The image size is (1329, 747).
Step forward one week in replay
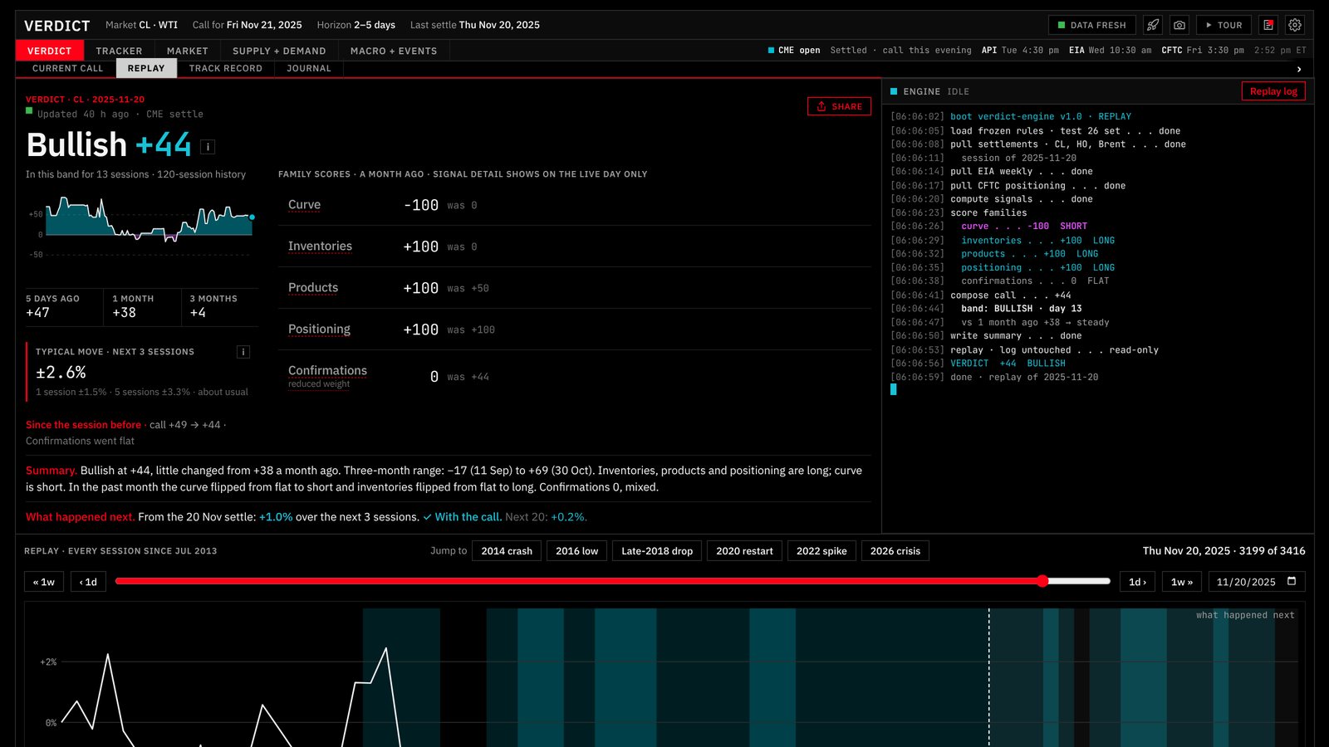pos(1182,582)
